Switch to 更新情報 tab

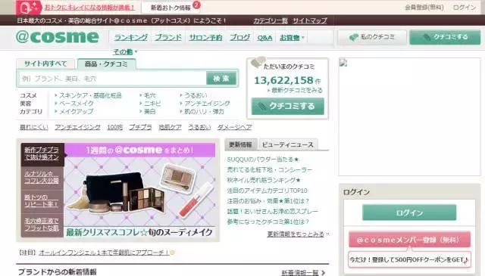pyautogui.click(x=240, y=144)
